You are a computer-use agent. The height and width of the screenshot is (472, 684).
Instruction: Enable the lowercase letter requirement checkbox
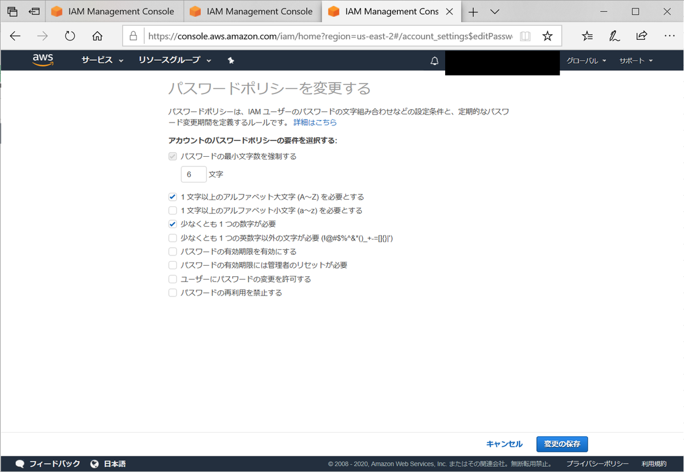pos(172,210)
